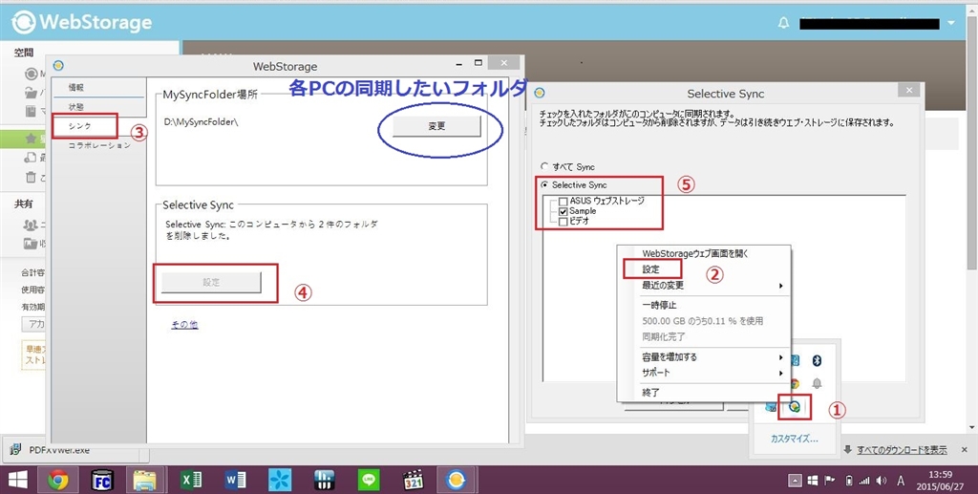Open File Explorer on the taskbar

(x=145, y=481)
